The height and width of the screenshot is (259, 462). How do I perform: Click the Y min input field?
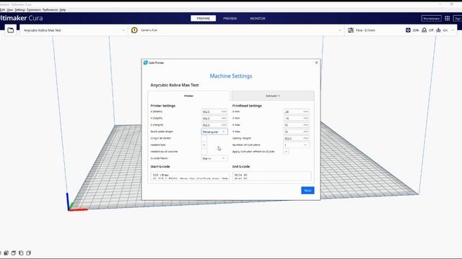(297, 118)
